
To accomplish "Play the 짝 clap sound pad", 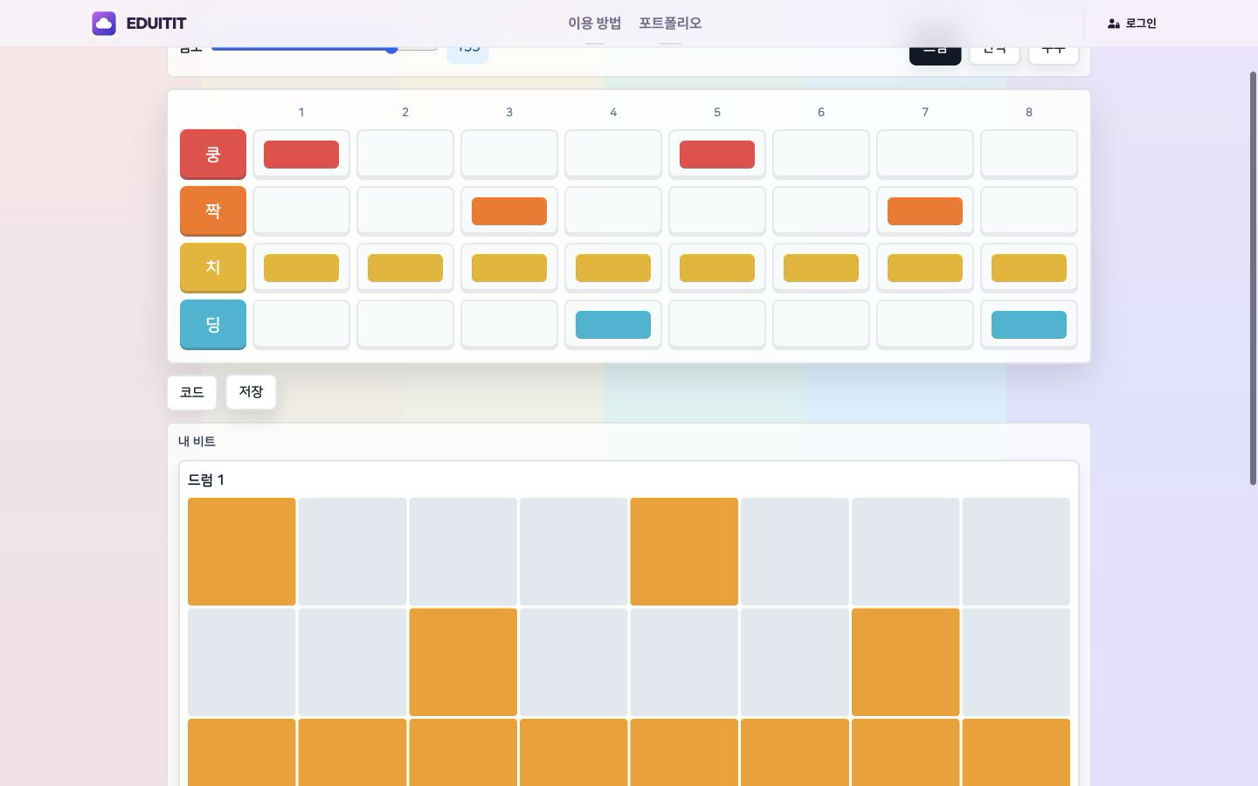I will (213, 211).
